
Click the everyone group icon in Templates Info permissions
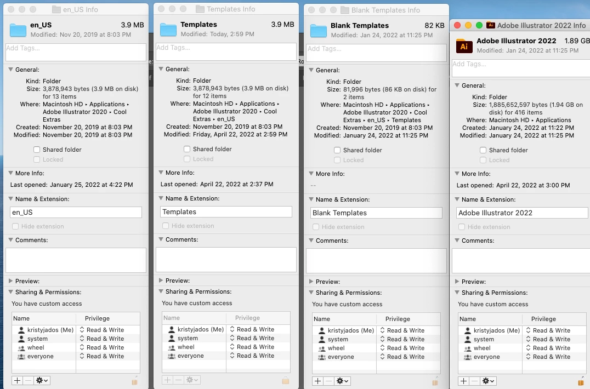[x=172, y=356]
